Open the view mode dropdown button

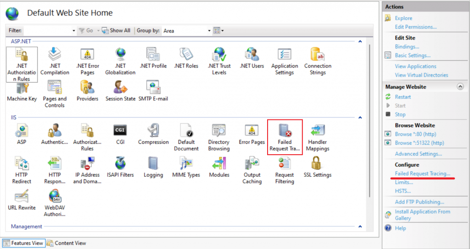pyautogui.click(x=218, y=31)
